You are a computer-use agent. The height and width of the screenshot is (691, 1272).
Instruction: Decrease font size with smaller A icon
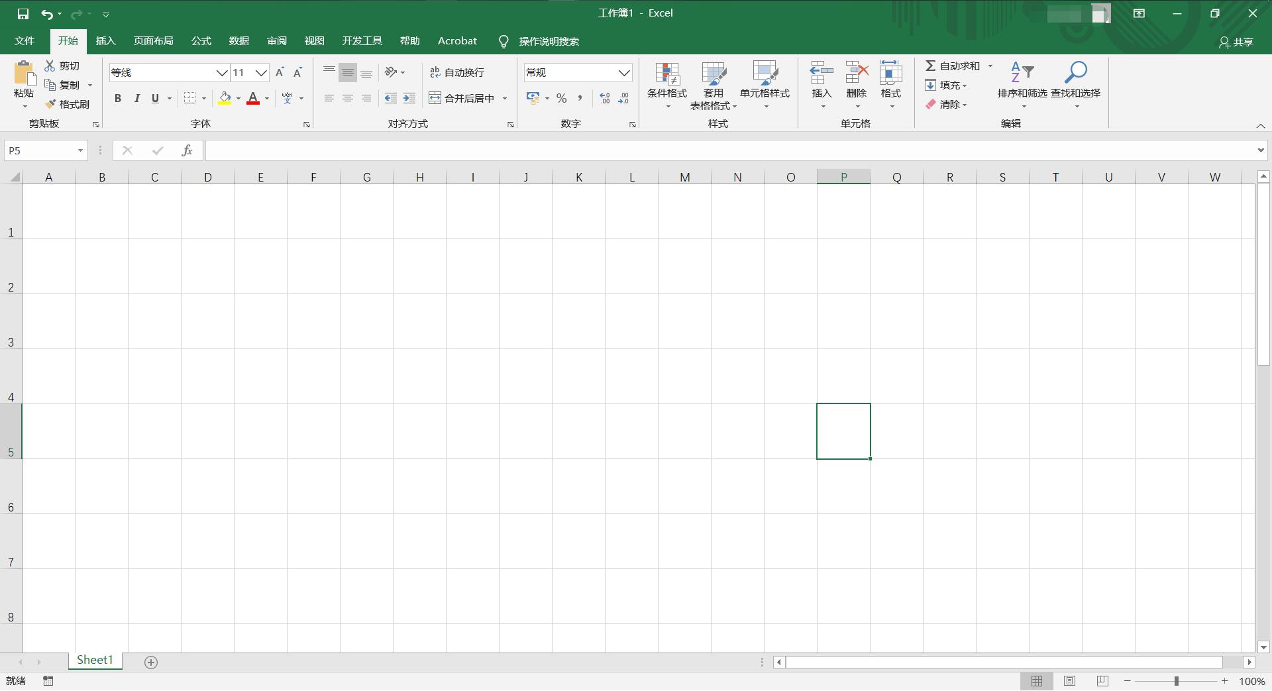tap(298, 72)
